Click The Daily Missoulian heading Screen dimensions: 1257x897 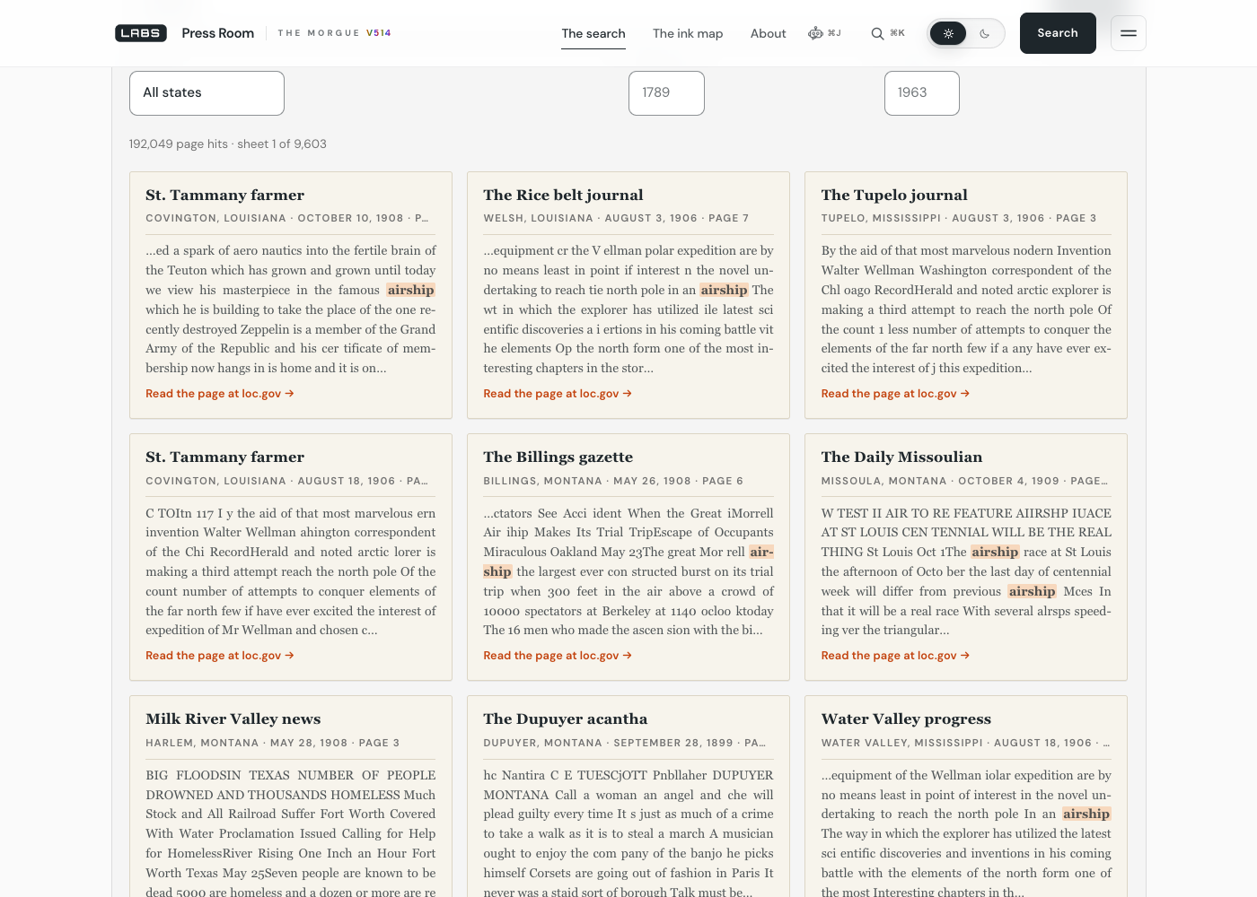pyautogui.click(x=901, y=457)
